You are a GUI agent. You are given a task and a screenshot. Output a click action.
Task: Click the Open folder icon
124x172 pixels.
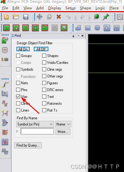pyautogui.click(x=16, y=17)
